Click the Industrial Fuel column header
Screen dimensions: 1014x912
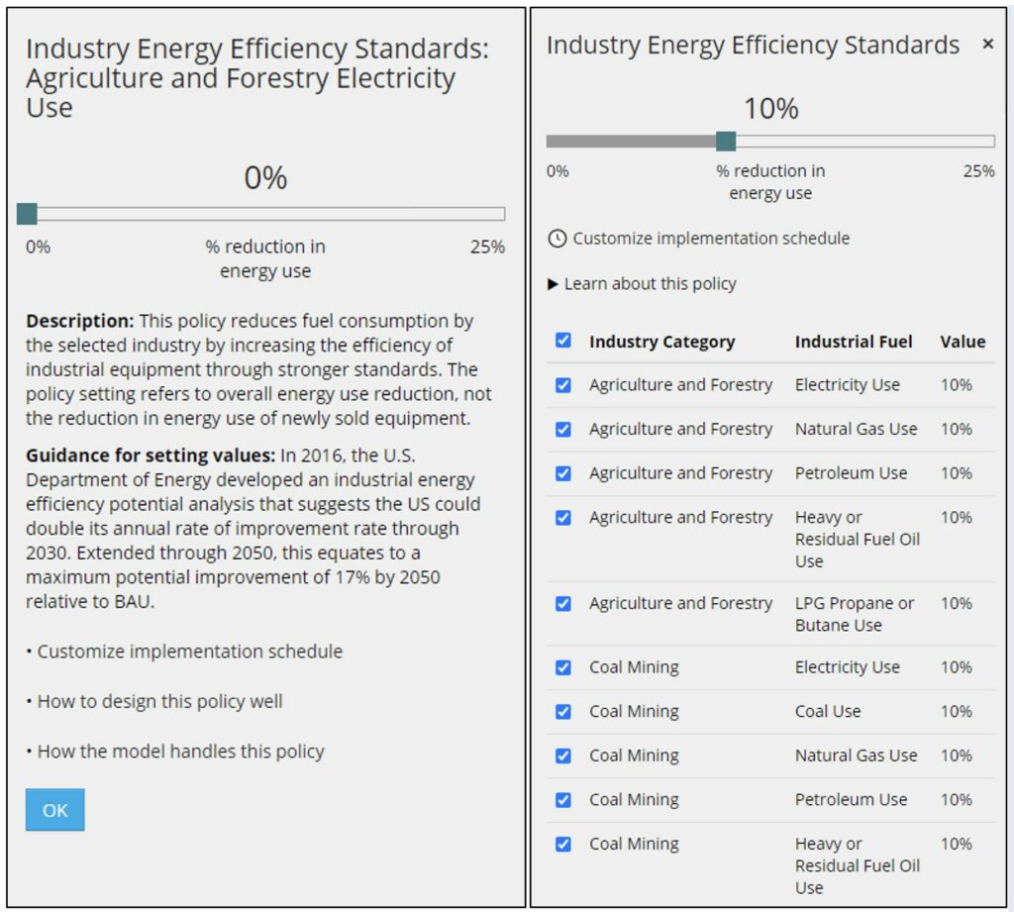pyautogui.click(x=854, y=342)
